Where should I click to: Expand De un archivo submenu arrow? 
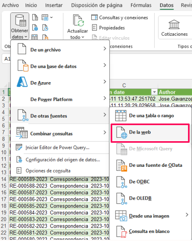[x=105, y=49]
